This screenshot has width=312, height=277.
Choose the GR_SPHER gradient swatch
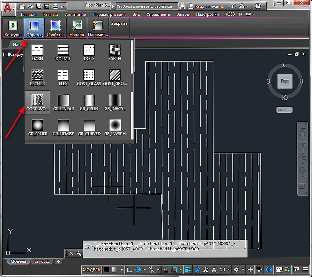coord(38,128)
